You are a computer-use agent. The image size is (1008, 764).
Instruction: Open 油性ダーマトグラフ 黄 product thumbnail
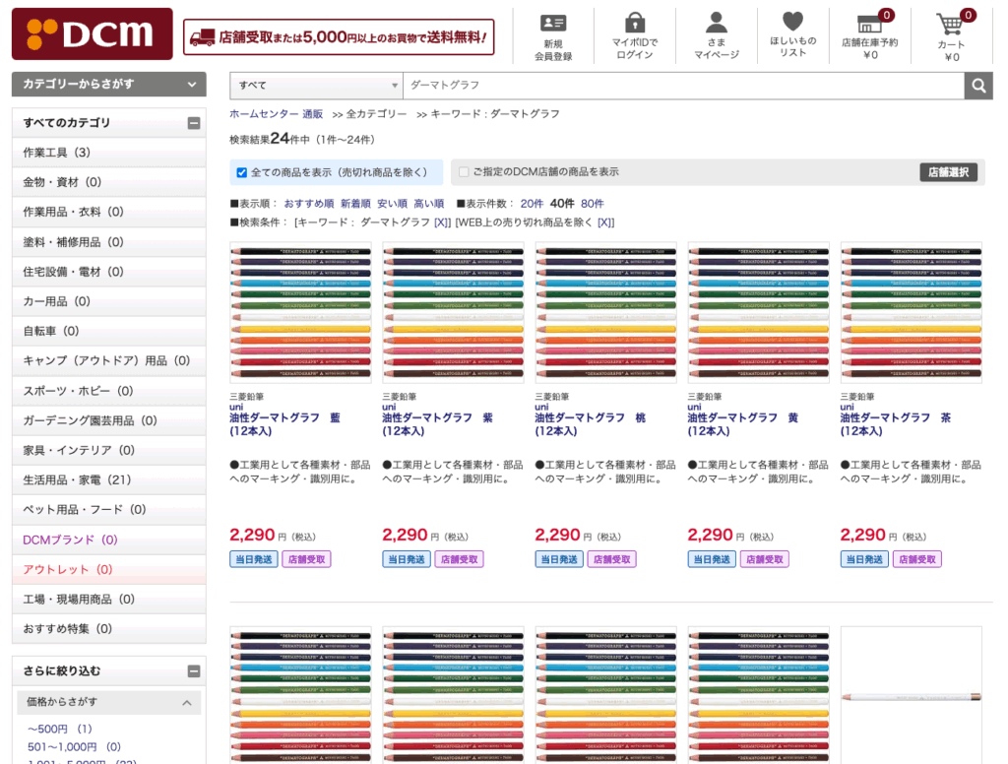point(759,312)
